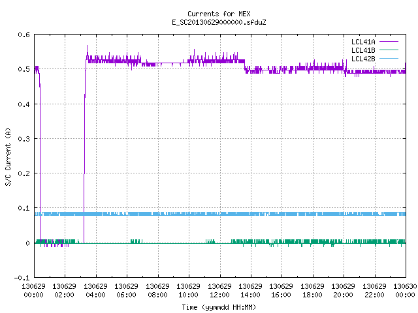Screen dimensions: 418x313
Task: Click the chart title 'Currents for MEX'
Action: [219, 14]
